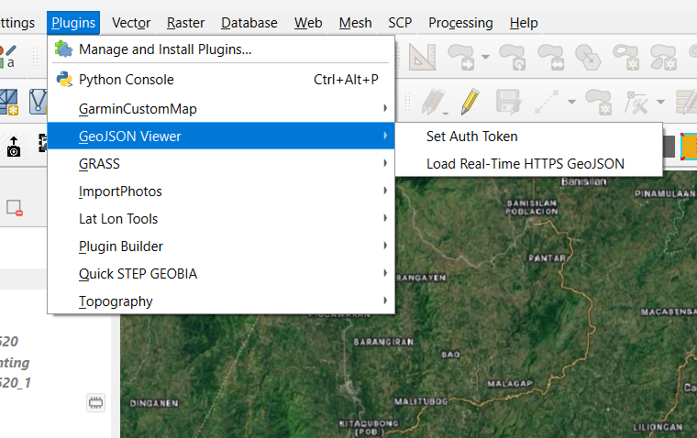Open the Processing menu
Screen dimensions: 697x438
click(x=460, y=23)
